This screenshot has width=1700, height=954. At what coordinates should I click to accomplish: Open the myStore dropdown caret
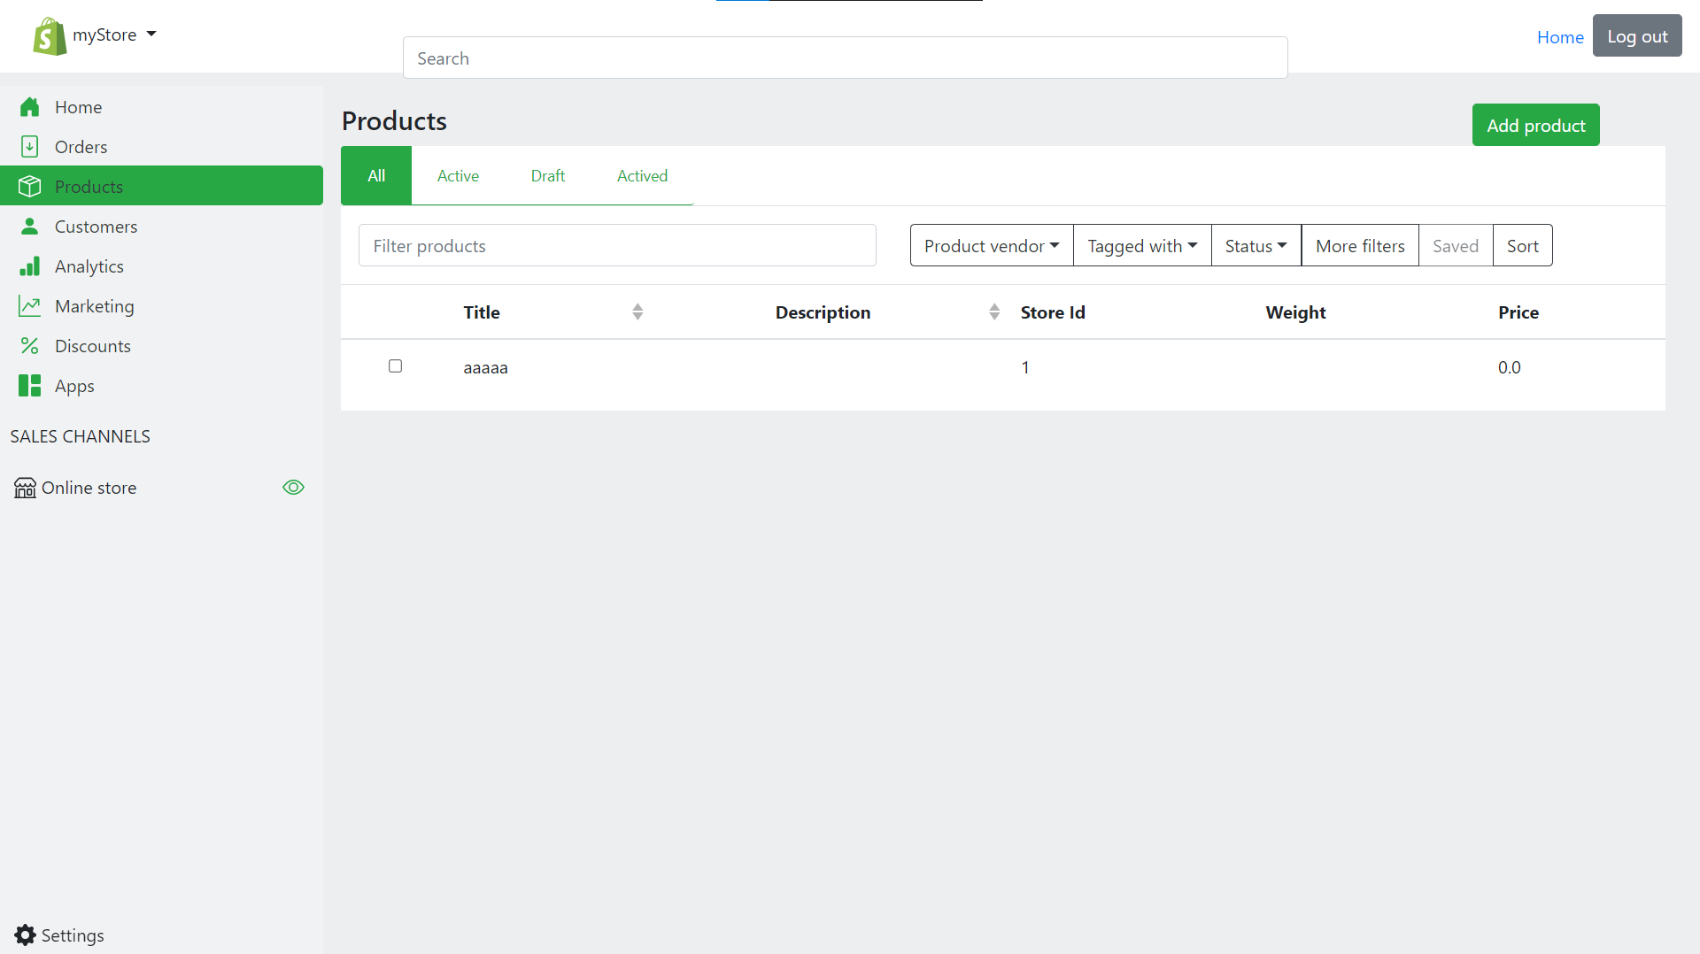pos(152,35)
